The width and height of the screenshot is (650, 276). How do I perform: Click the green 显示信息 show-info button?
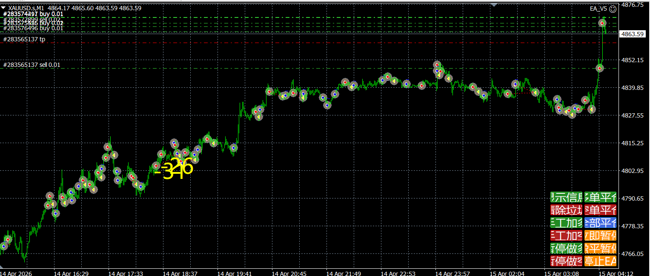566,197
